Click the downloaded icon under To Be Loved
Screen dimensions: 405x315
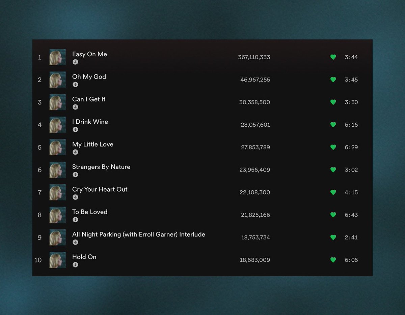tap(75, 220)
